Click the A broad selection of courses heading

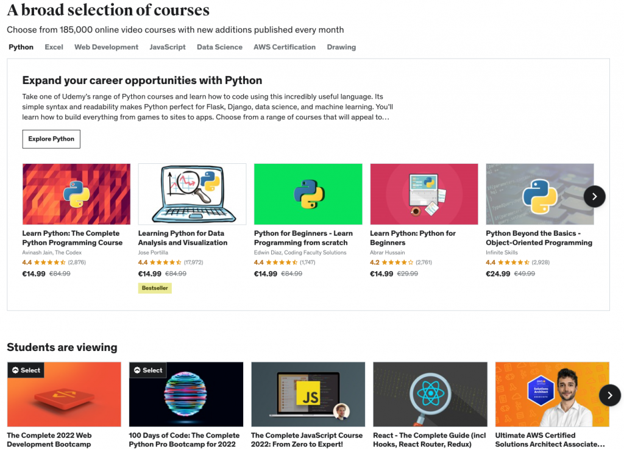coord(108,10)
